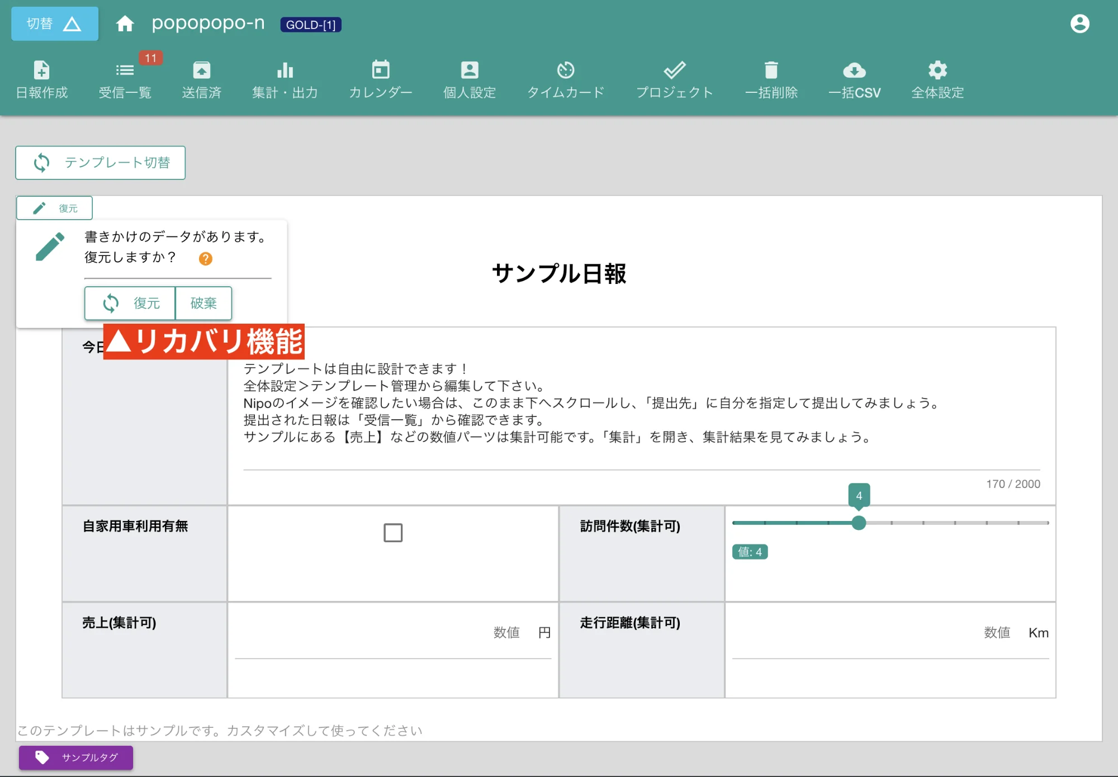Open the help question mark bubble
The image size is (1118, 777).
coord(205,258)
